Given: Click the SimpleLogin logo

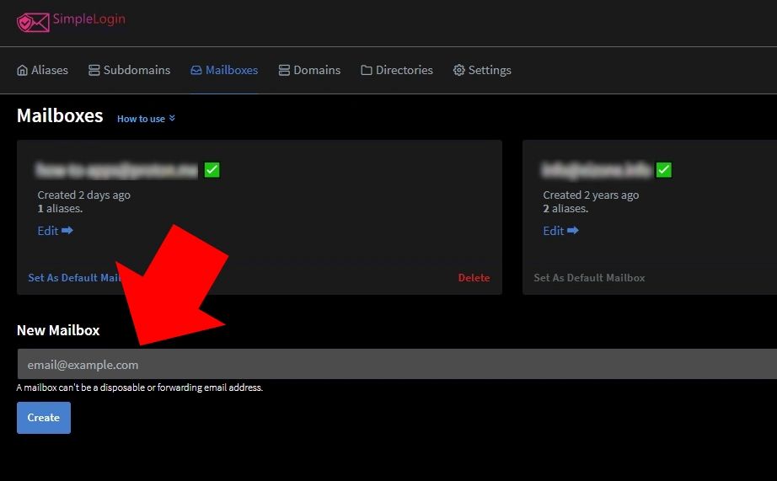Looking at the screenshot, I should (x=71, y=21).
